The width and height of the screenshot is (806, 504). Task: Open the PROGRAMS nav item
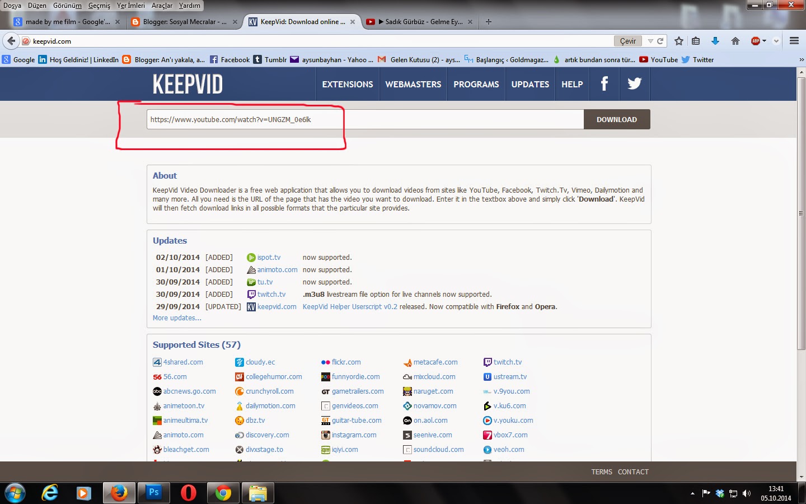tap(476, 84)
